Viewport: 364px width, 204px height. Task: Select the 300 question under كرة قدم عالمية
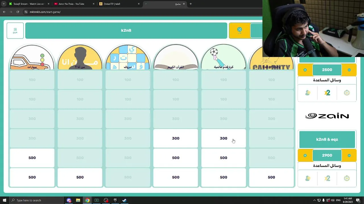tap(224, 138)
